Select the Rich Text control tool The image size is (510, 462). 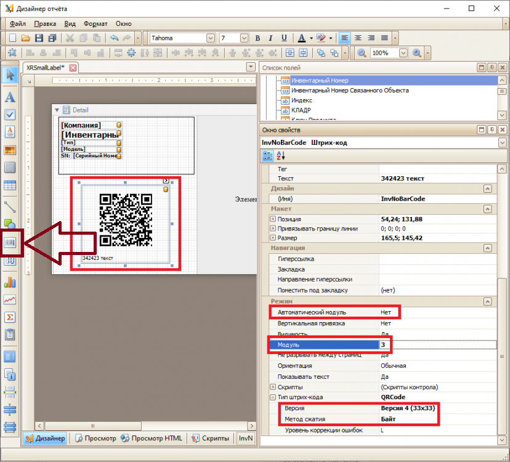(x=10, y=132)
